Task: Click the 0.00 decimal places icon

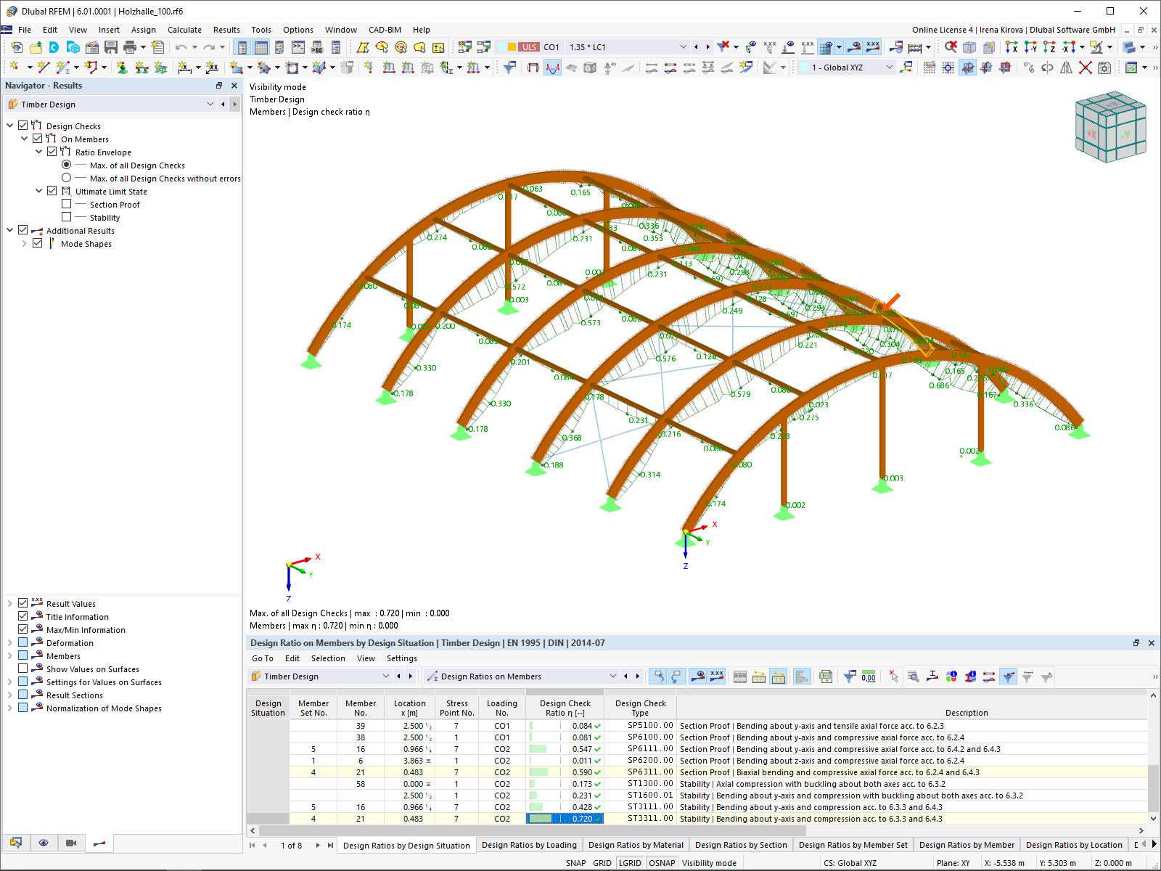Action: (x=869, y=676)
